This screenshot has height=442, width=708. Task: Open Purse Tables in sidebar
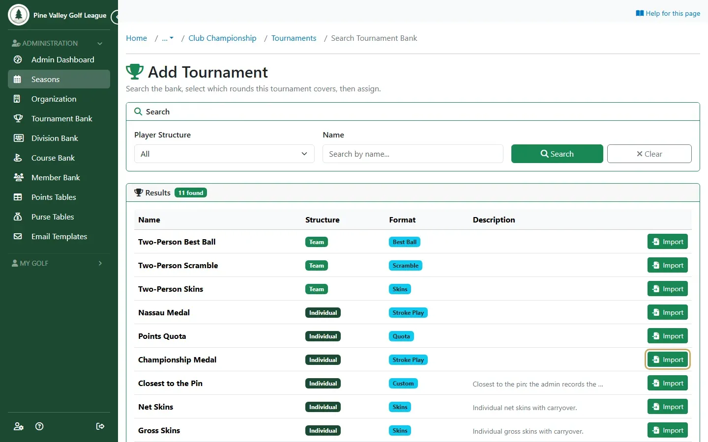click(x=59, y=217)
